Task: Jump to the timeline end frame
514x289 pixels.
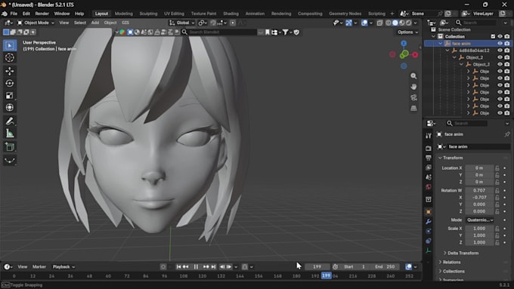Action: 213,267
